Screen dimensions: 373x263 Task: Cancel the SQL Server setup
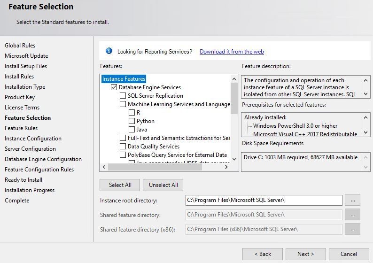point(349,254)
